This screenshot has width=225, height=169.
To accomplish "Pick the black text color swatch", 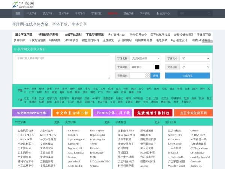I will (157, 67).
